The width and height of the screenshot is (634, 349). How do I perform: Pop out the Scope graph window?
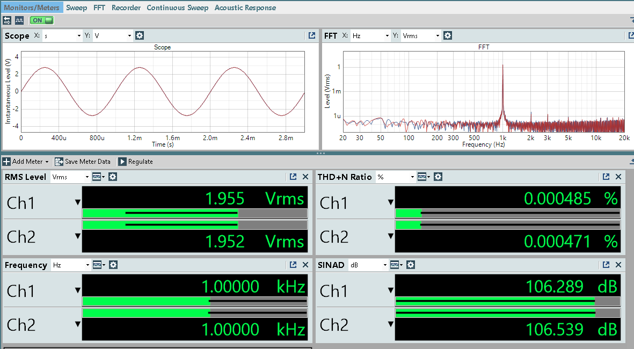coord(312,36)
